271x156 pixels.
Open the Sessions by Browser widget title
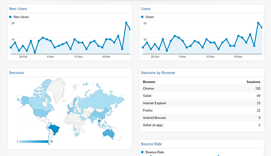pyautogui.click(x=158, y=73)
